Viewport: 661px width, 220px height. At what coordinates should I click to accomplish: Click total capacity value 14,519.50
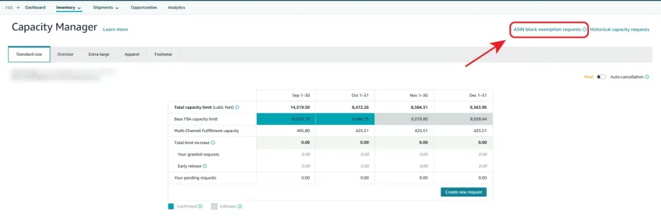[x=301, y=108]
